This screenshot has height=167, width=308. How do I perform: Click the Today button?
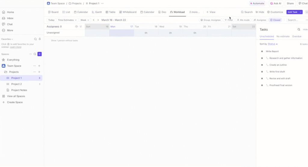tap(51, 20)
